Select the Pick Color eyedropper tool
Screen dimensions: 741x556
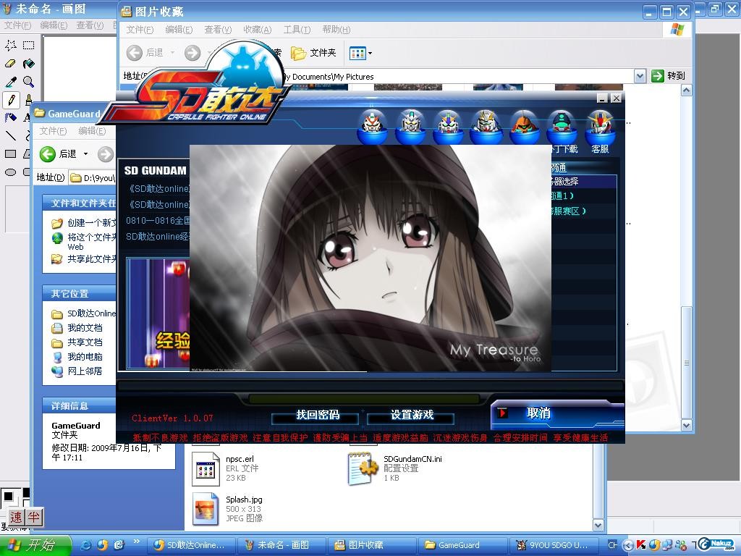coord(10,82)
